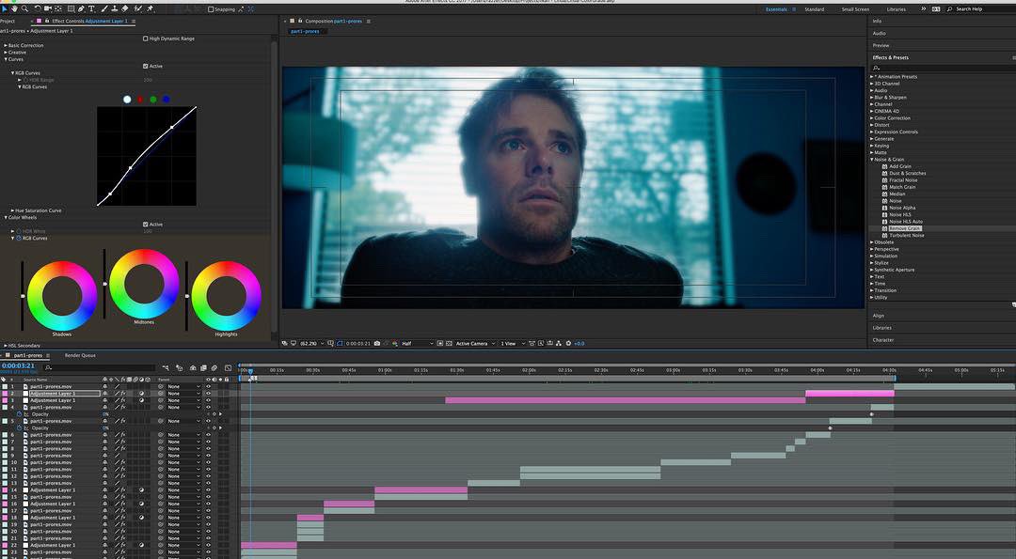Viewport: 1016px width, 559px height.
Task: Collapse the Curves section
Action: pyautogui.click(x=6, y=59)
